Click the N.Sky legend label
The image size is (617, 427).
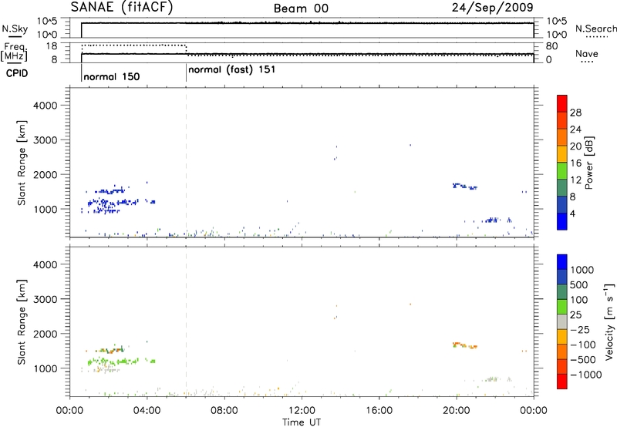[15, 29]
